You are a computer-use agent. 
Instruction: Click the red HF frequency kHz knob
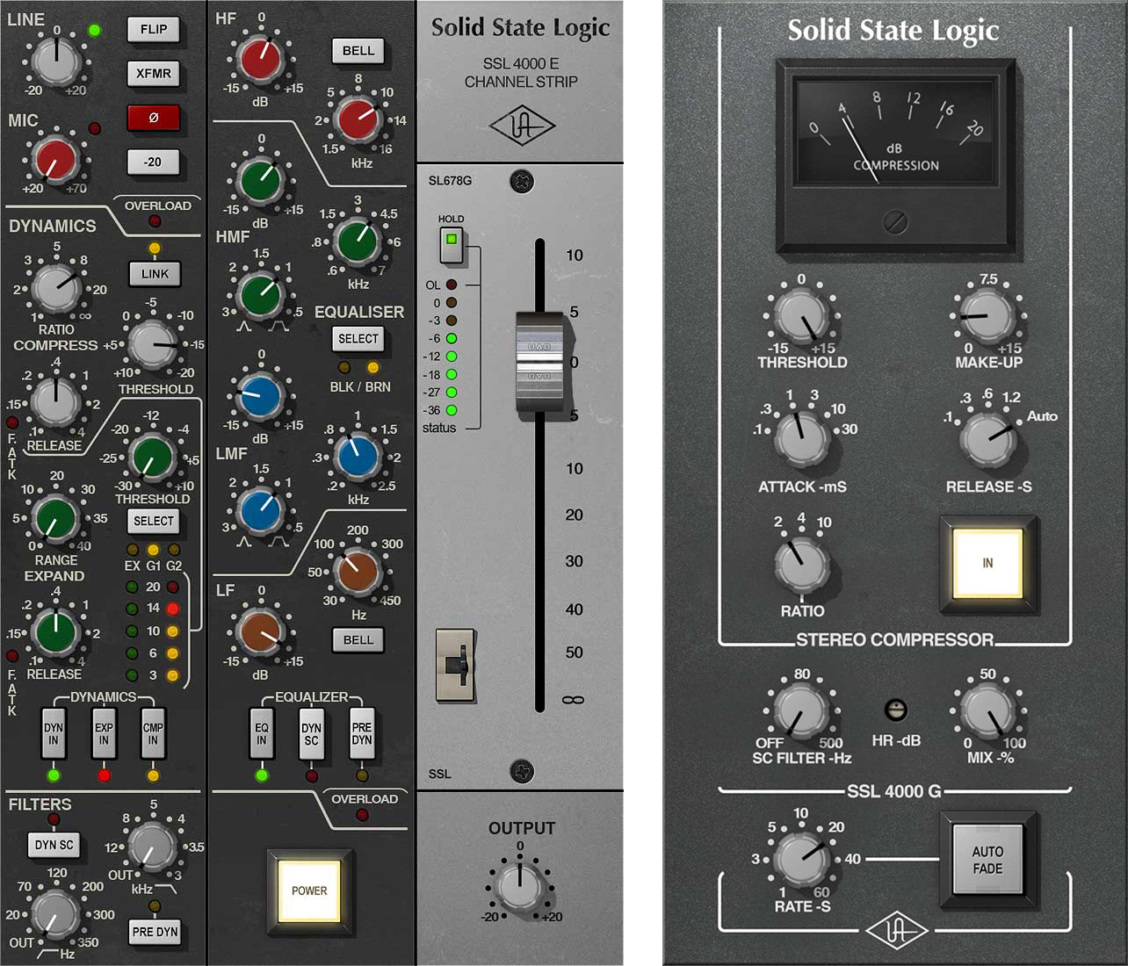coord(358,119)
